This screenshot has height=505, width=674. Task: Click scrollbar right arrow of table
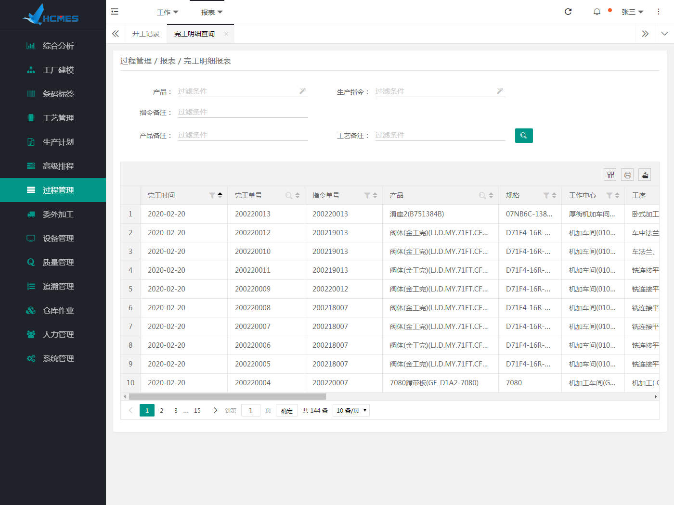click(x=655, y=397)
